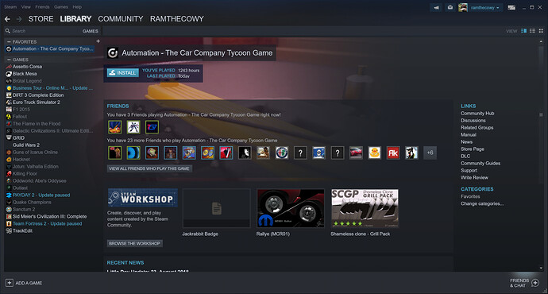Image resolution: width=548 pixels, height=294 pixels.
Task: Collapse the GAMES section
Action: [x=9, y=60]
